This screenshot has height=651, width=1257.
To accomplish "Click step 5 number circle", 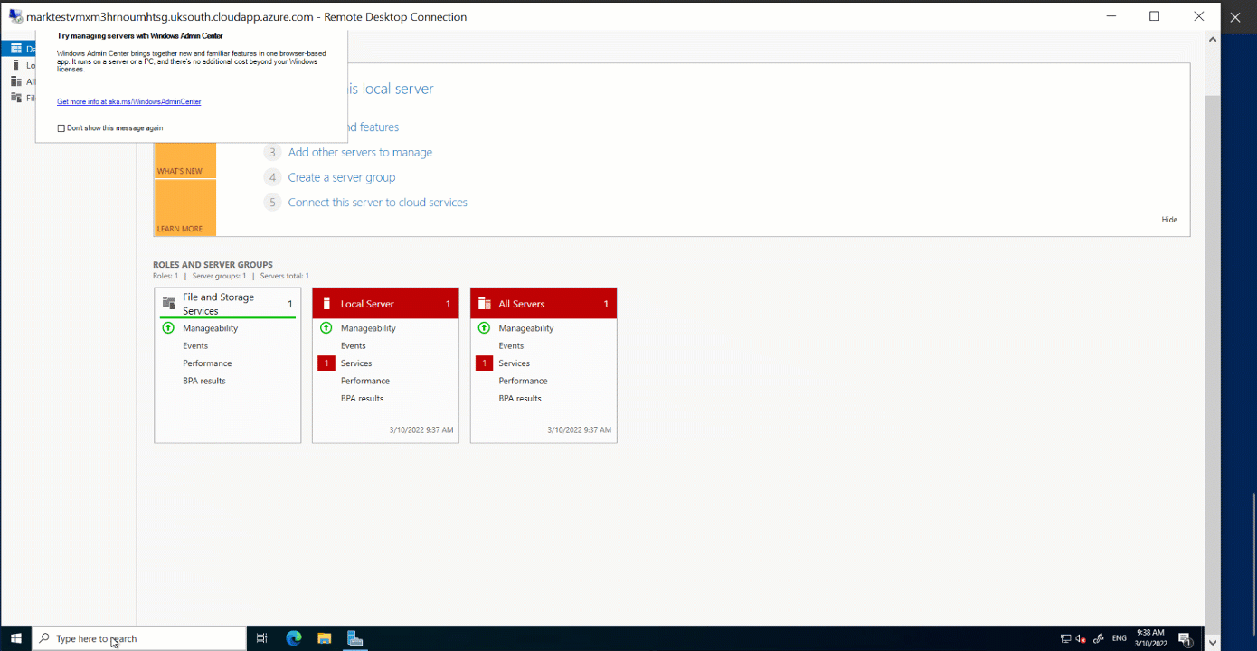I will [272, 203].
